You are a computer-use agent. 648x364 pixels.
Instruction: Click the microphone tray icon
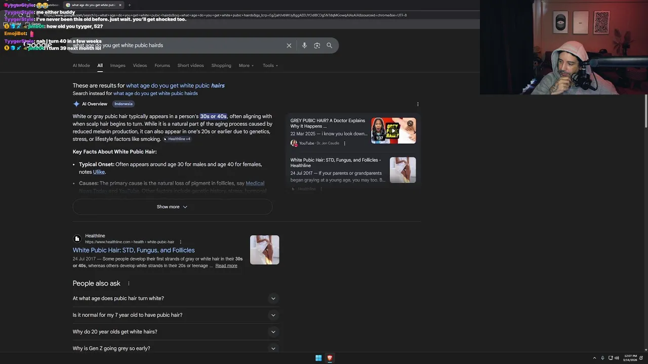pos(602,358)
